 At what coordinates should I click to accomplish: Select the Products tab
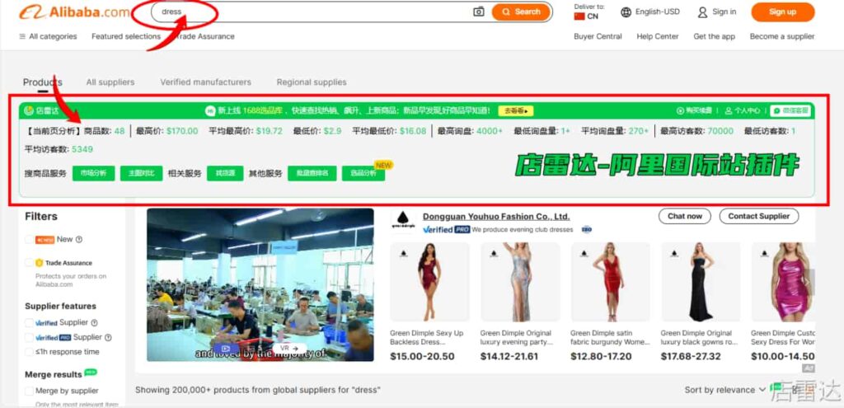43,82
